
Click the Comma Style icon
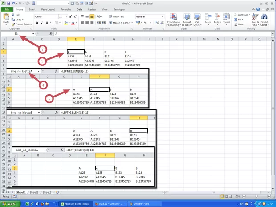click(x=150, y=23)
